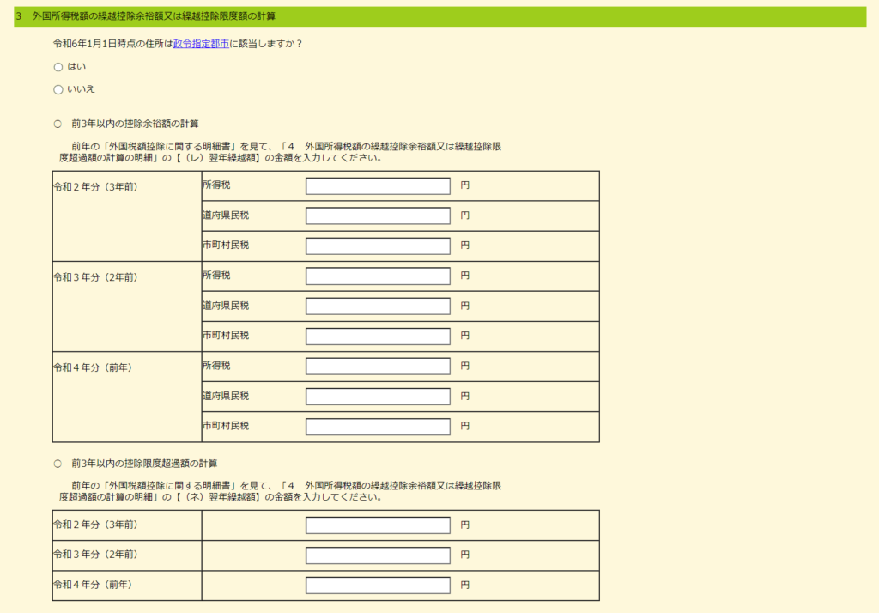This screenshot has width=879, height=613.
Task: Click 控除限度超過額 input for 令和2年分（3年前）
Action: 378,525
